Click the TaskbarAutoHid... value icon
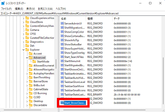The height and width of the screenshot is (112, 165). [x=62, y=78]
